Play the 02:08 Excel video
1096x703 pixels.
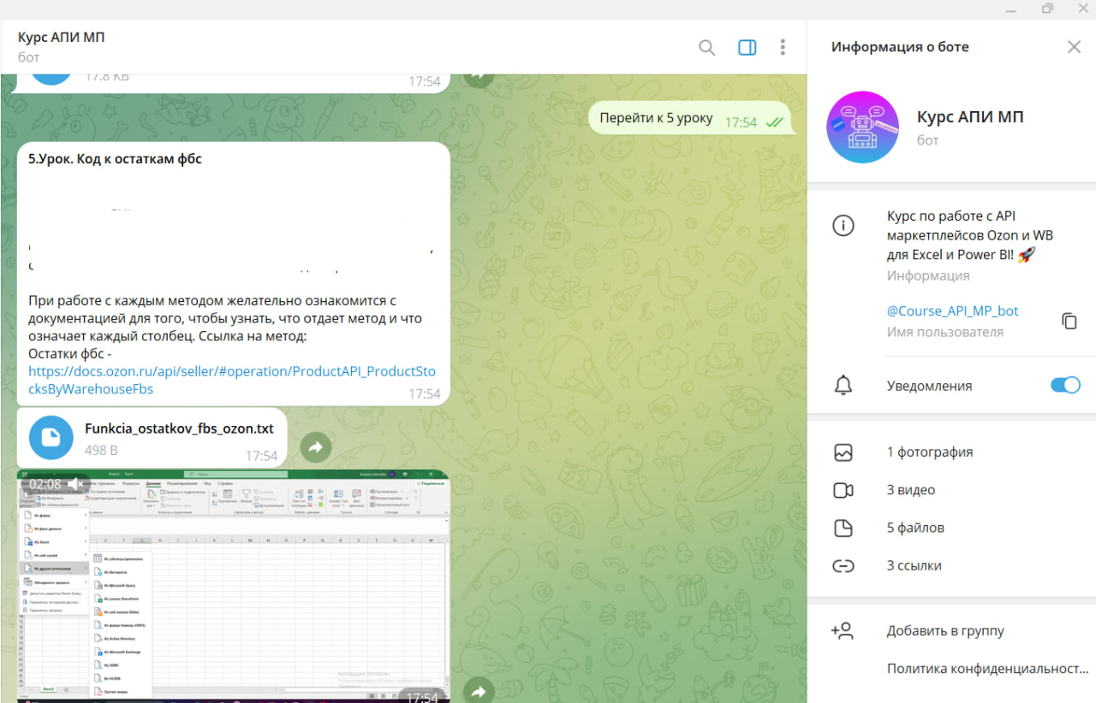click(233, 586)
